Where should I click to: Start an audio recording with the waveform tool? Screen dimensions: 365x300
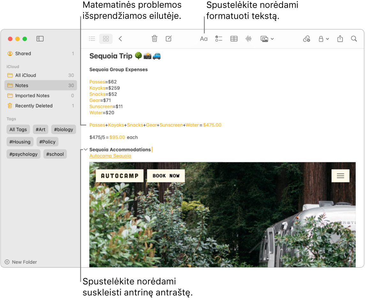click(x=249, y=39)
